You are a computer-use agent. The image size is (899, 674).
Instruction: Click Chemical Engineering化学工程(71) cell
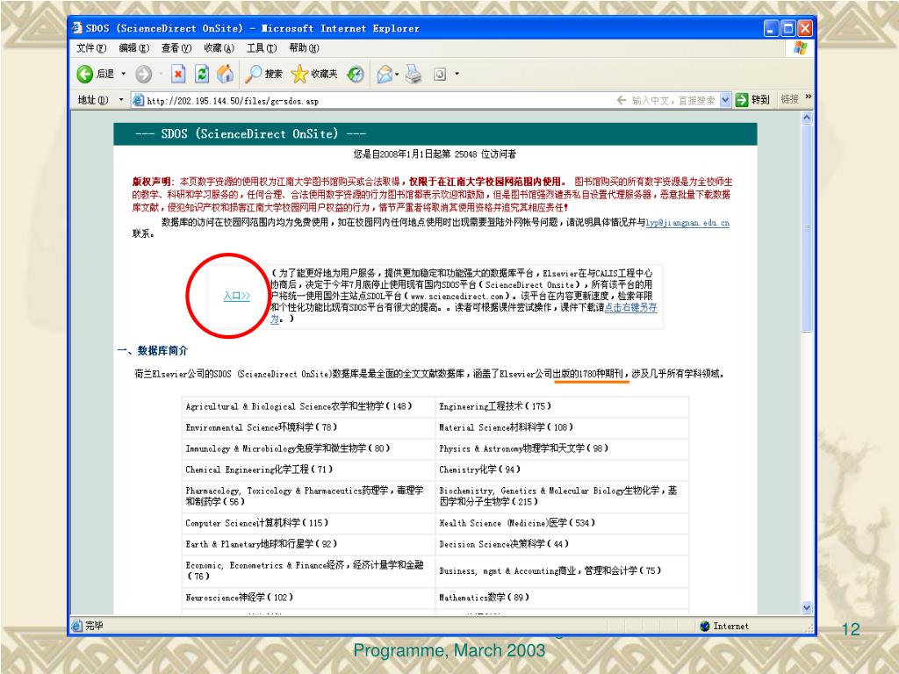(x=308, y=470)
